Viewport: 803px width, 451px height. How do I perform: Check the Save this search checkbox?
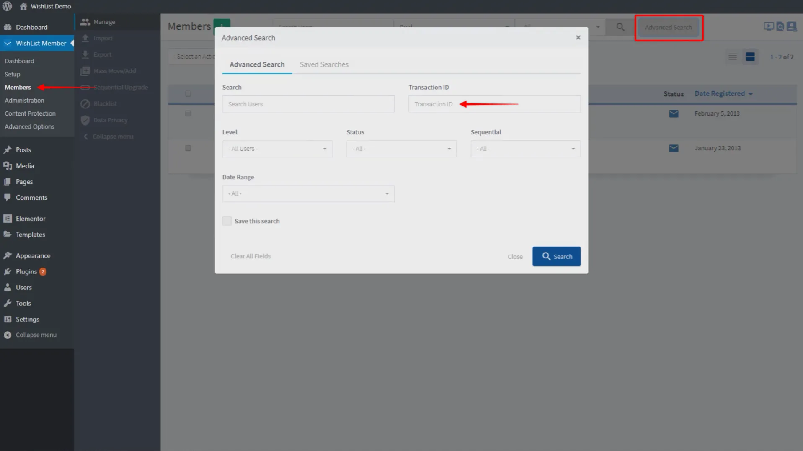point(227,221)
